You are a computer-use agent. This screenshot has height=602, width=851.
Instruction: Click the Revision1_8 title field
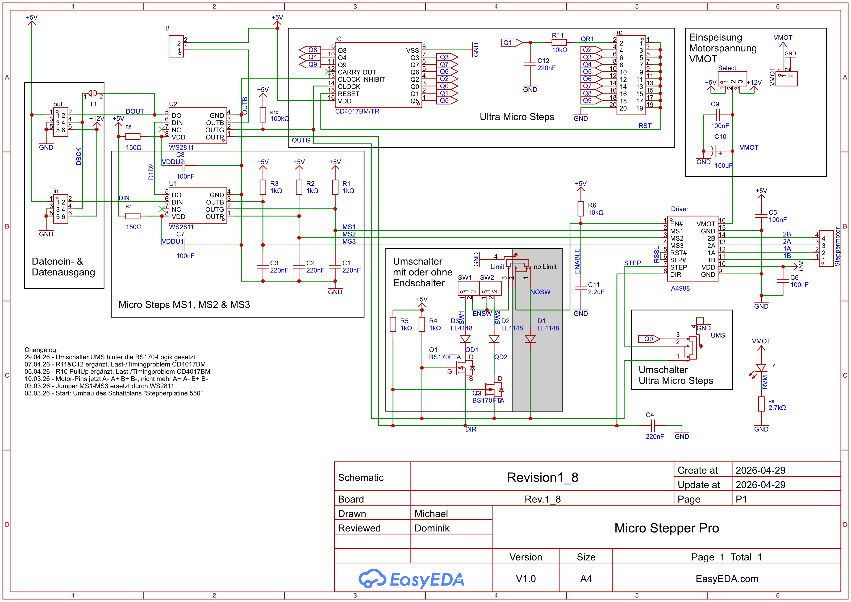[x=542, y=477]
